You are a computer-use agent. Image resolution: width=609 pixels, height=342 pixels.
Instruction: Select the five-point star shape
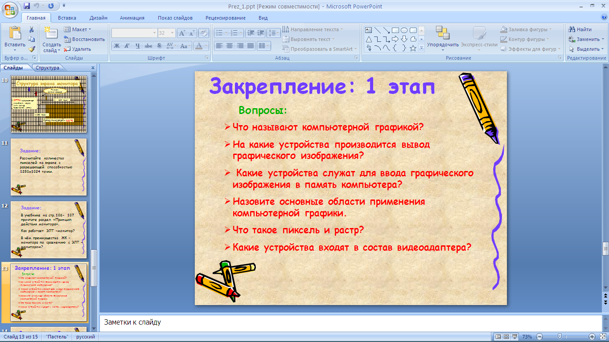pos(413,48)
